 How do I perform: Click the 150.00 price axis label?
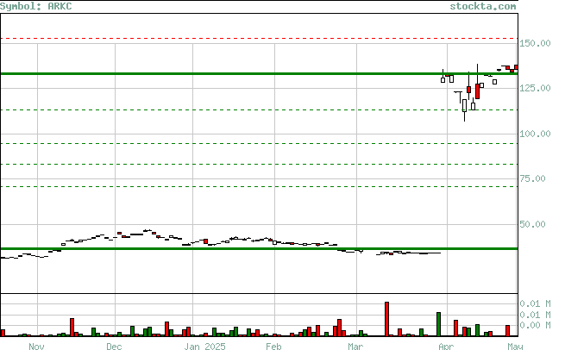535,44
